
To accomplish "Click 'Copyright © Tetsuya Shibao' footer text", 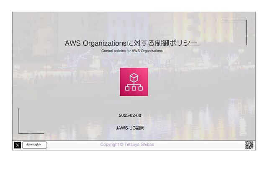I will pyautogui.click(x=127, y=144).
